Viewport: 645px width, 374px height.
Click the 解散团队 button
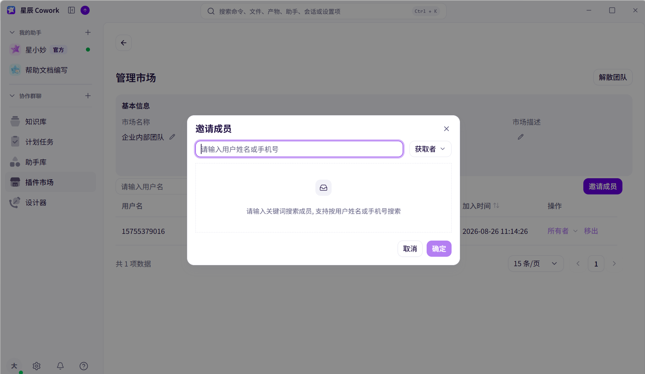613,77
